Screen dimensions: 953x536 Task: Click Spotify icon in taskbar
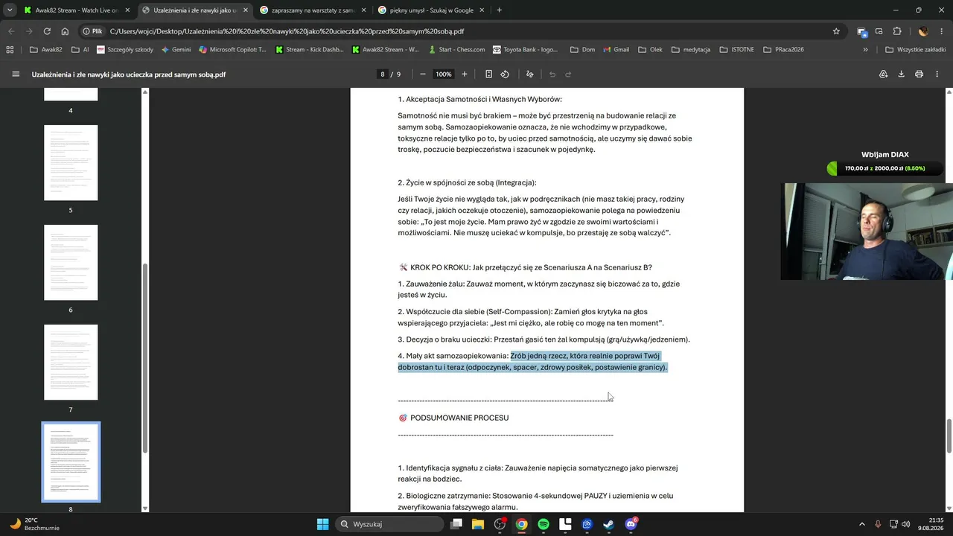[544, 524]
